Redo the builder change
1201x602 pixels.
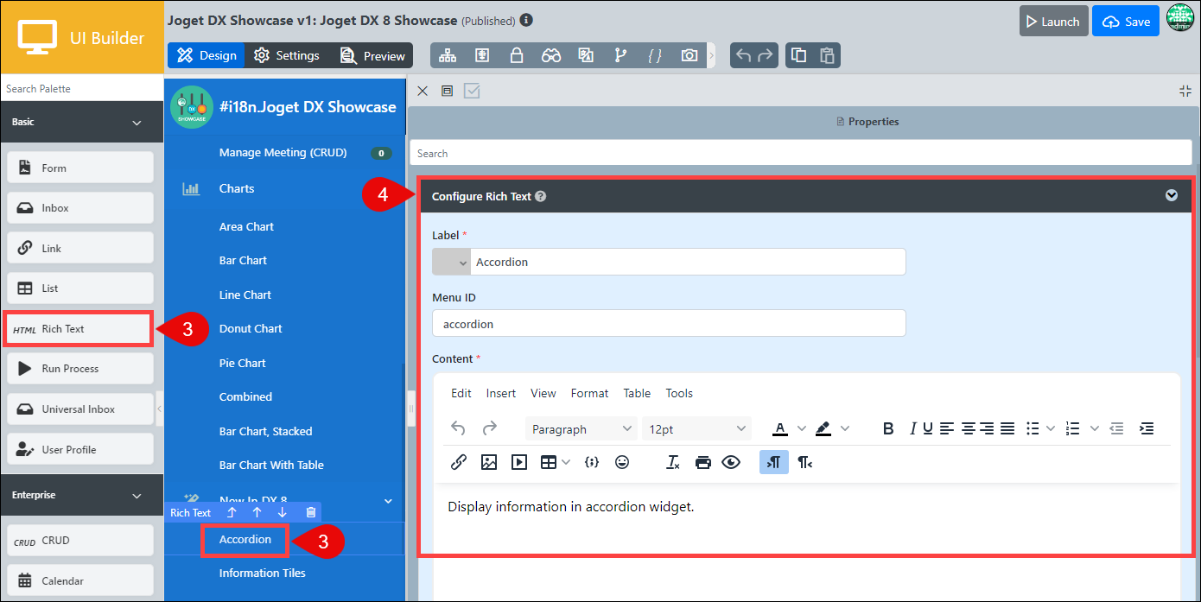click(x=766, y=55)
